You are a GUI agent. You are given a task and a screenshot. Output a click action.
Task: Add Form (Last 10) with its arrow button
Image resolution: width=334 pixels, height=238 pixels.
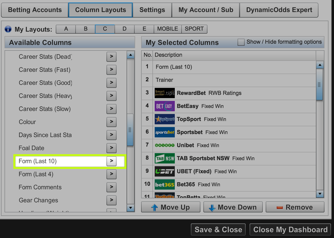tap(112, 161)
